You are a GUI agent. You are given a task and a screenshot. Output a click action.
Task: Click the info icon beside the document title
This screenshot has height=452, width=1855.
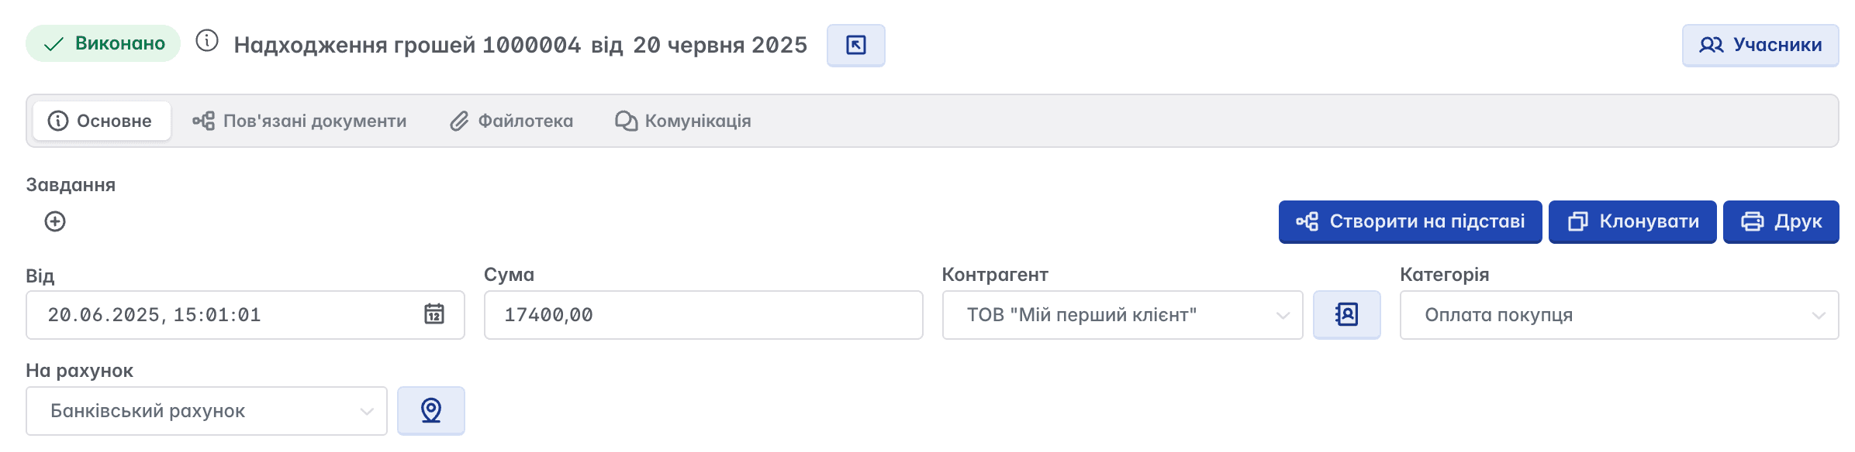[207, 40]
